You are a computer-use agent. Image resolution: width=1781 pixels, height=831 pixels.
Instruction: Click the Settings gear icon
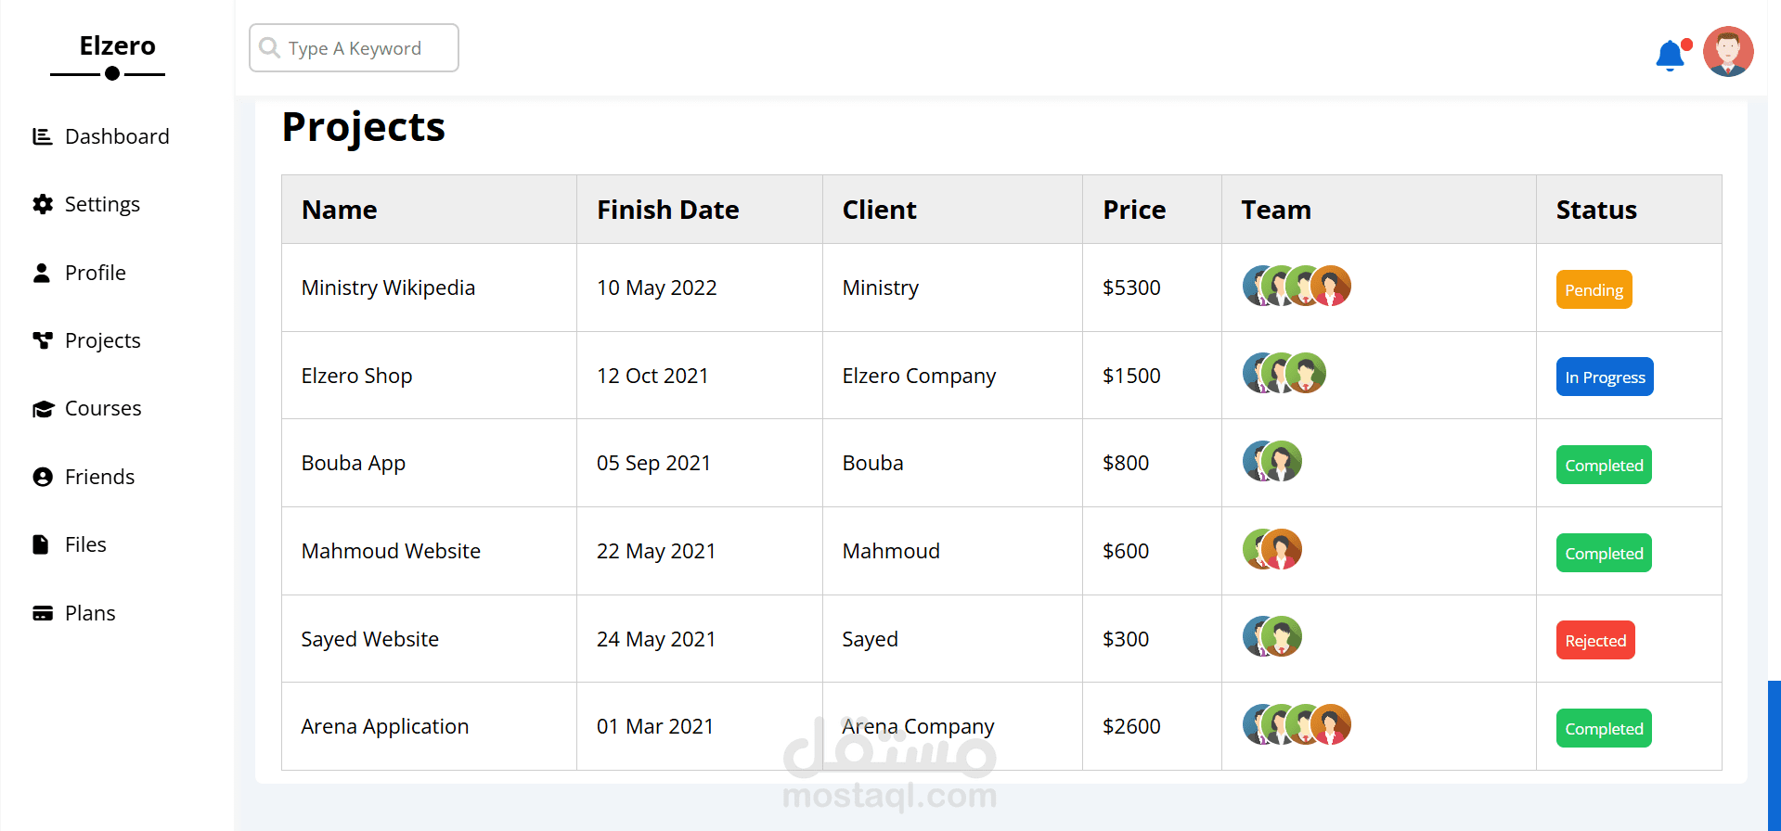pyautogui.click(x=43, y=205)
